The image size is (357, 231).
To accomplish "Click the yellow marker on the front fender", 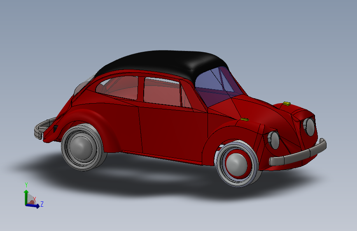I will point(245,119).
